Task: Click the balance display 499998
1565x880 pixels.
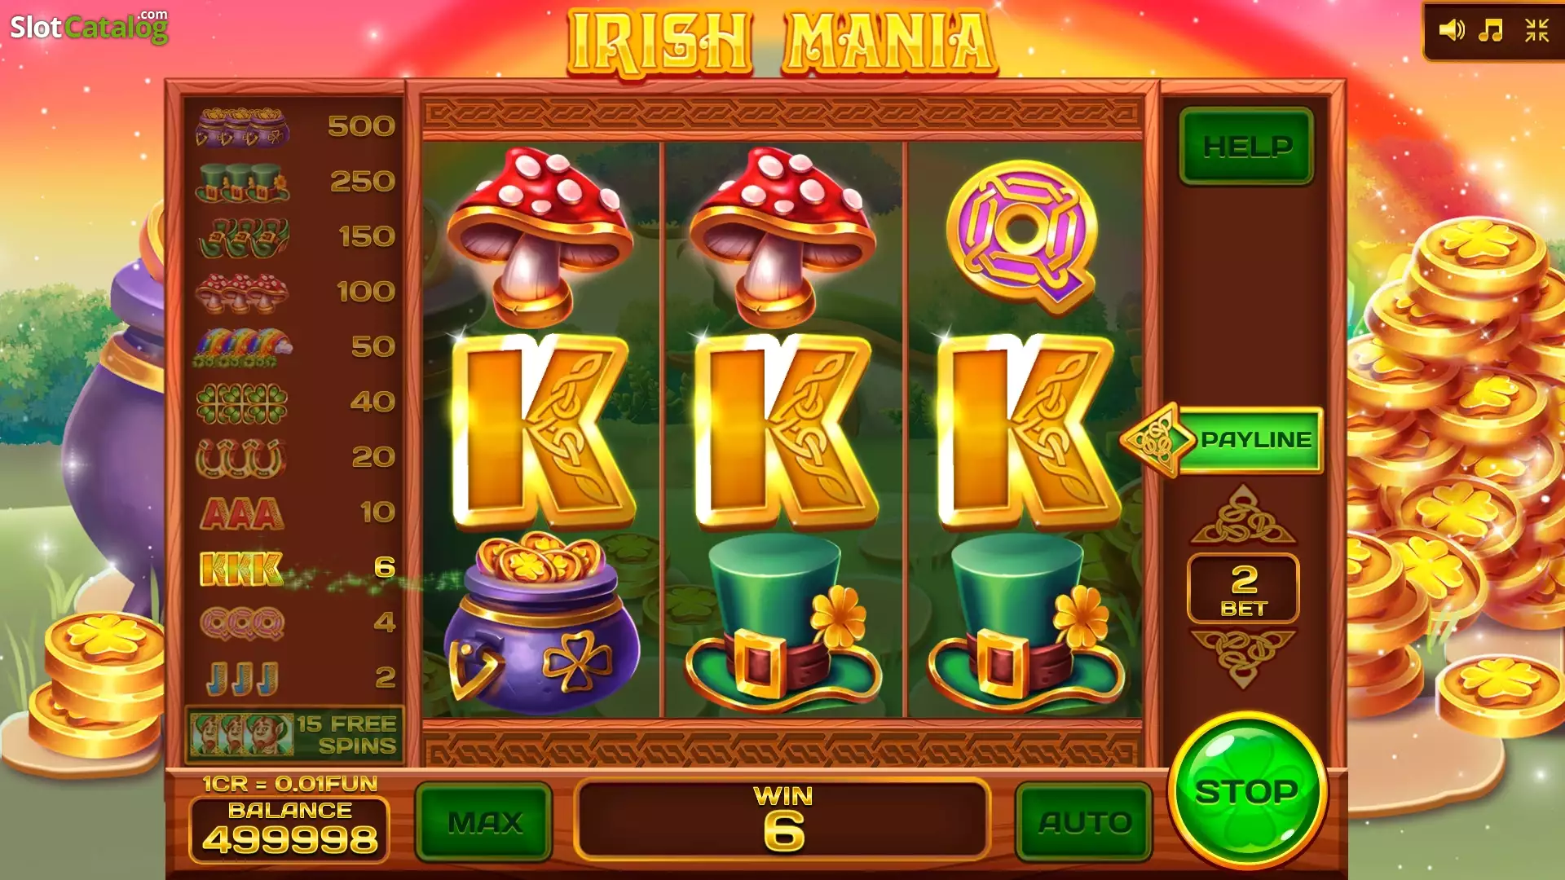Action: click(x=289, y=829)
